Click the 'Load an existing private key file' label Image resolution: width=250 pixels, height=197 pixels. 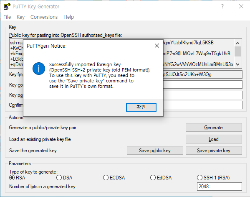(40, 139)
